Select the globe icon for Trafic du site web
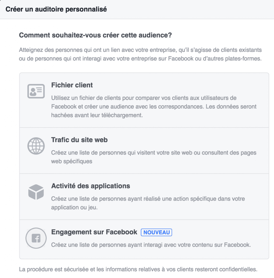Image resolution: width=274 pixels, height=278 pixels. pyautogui.click(x=36, y=146)
